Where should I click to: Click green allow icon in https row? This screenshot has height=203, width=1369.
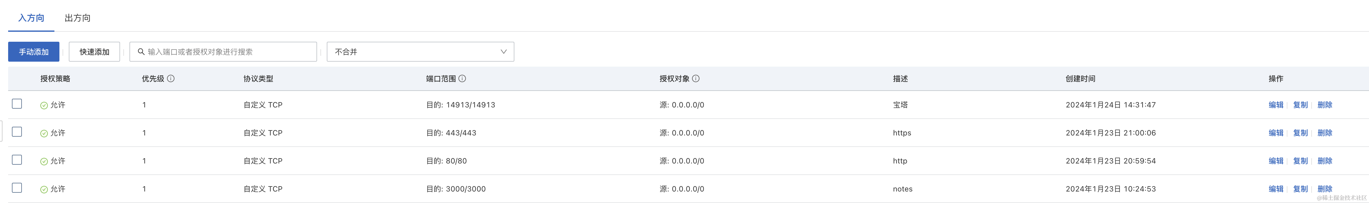(x=44, y=133)
